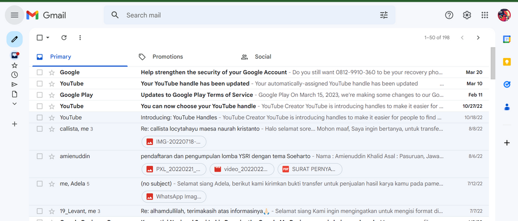The width and height of the screenshot is (518, 221).
Task: Open the More options three-dot menu
Action: pyautogui.click(x=80, y=38)
